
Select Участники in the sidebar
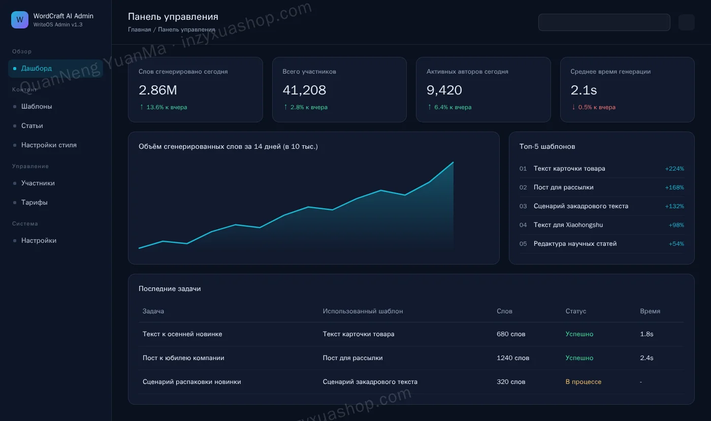[55, 183]
